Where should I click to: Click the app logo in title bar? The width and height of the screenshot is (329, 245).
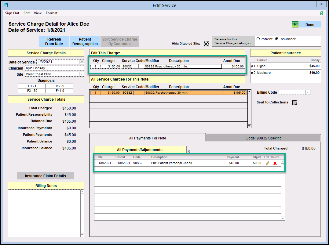[x=6, y=5]
